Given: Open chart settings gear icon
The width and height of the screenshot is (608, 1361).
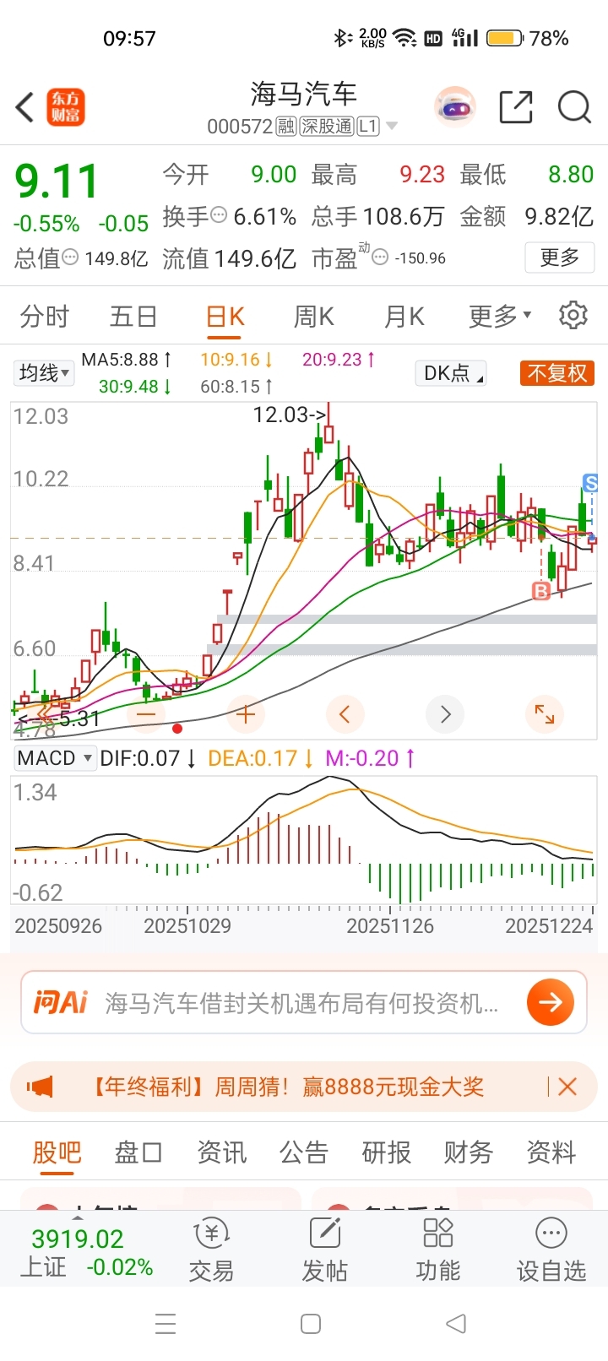Looking at the screenshot, I should tap(573, 315).
